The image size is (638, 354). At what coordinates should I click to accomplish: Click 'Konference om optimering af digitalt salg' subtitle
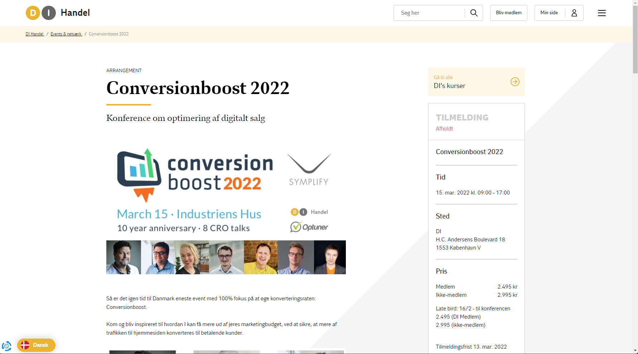[185, 118]
